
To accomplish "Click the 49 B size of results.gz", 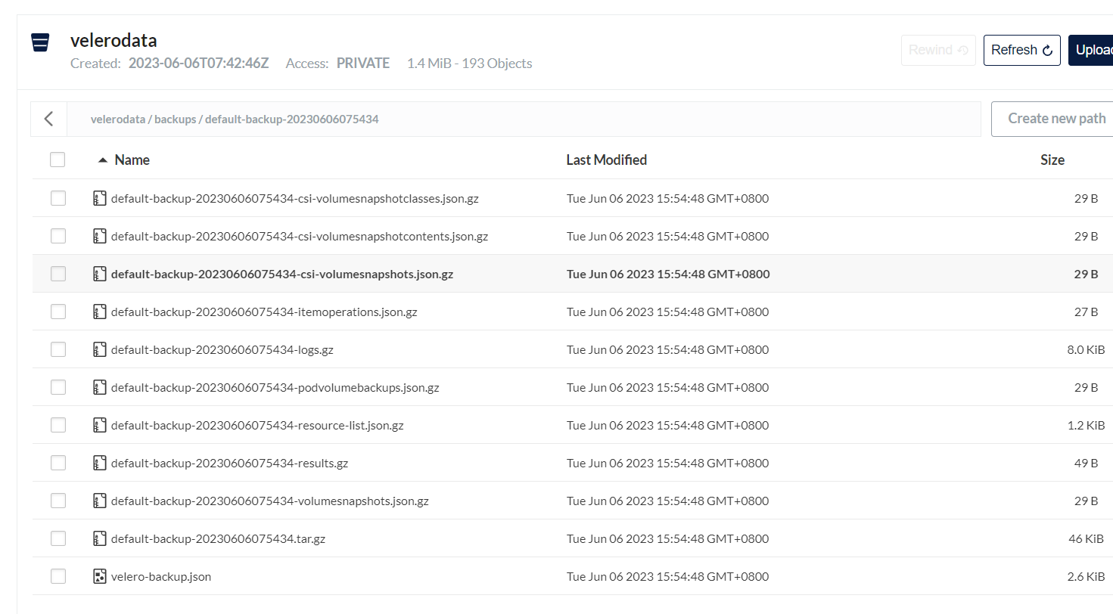I will coord(1087,464).
